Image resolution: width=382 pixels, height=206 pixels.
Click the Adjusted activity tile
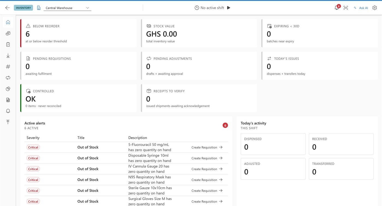click(x=273, y=169)
